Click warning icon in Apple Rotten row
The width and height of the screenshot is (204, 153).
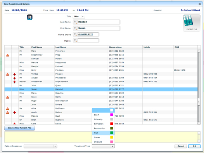8,112
